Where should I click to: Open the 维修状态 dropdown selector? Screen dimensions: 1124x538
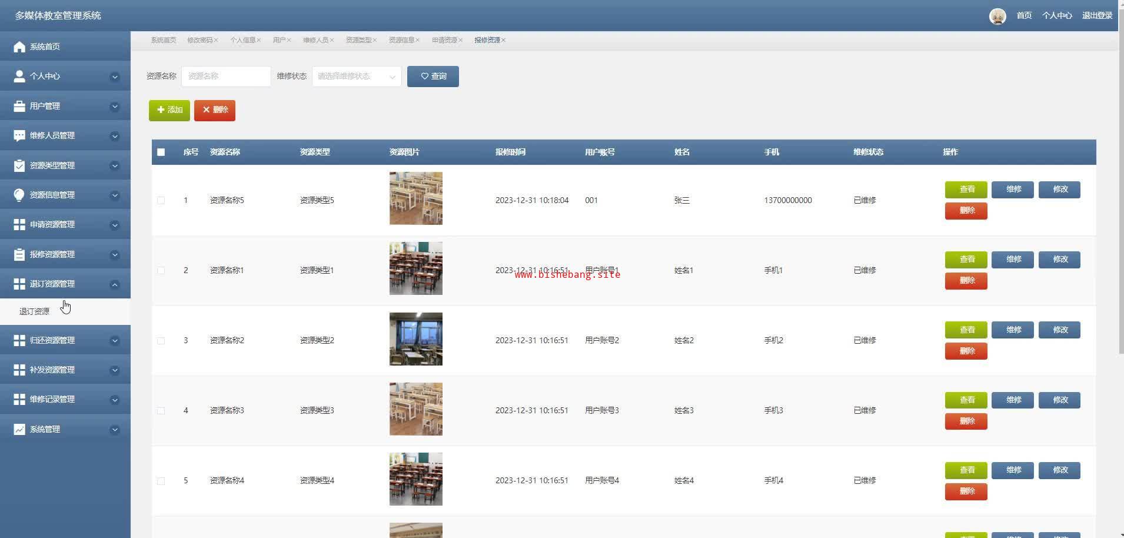pyautogui.click(x=357, y=77)
